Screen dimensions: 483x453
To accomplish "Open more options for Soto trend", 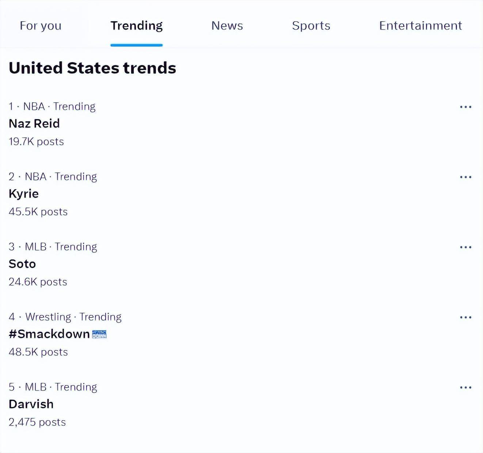I will tap(465, 247).
